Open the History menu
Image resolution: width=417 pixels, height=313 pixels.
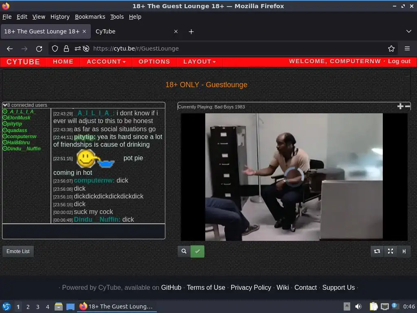[x=60, y=17]
